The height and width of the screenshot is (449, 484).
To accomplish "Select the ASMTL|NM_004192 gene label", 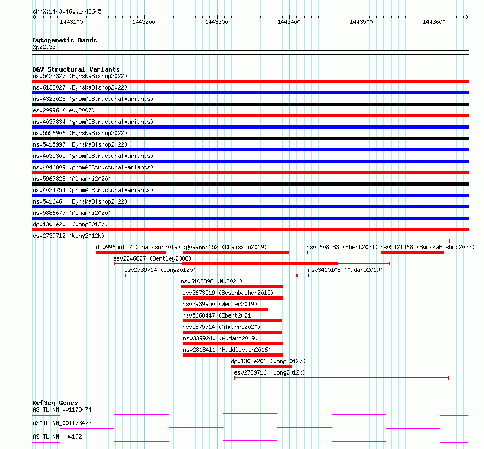I will click(x=57, y=437).
